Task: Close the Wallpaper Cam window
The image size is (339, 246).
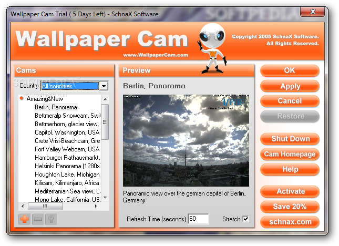Action: point(312,12)
